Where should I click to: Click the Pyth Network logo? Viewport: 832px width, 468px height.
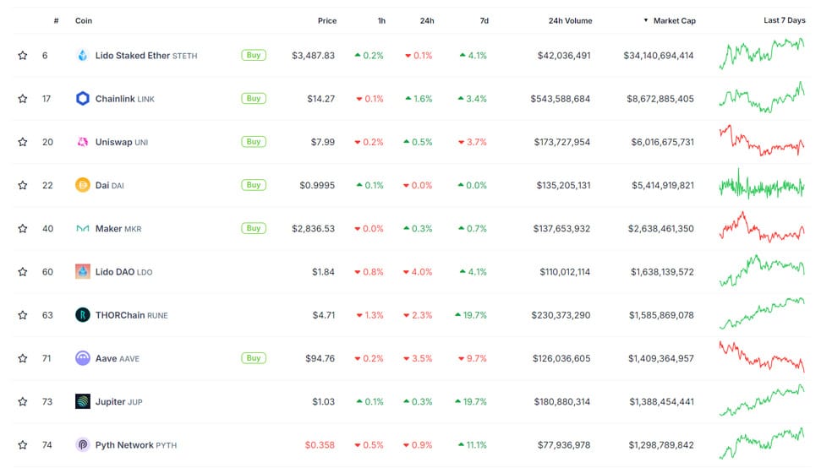(x=82, y=444)
